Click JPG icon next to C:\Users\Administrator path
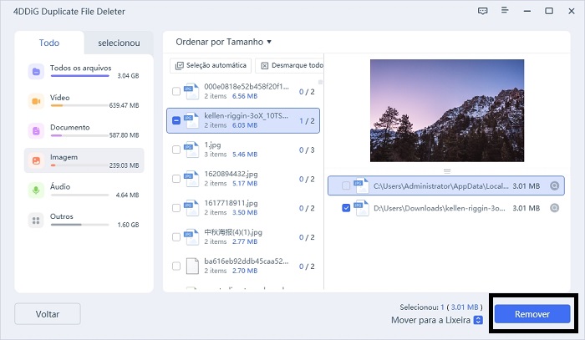Viewport: 585px width, 340px height. [x=361, y=185]
